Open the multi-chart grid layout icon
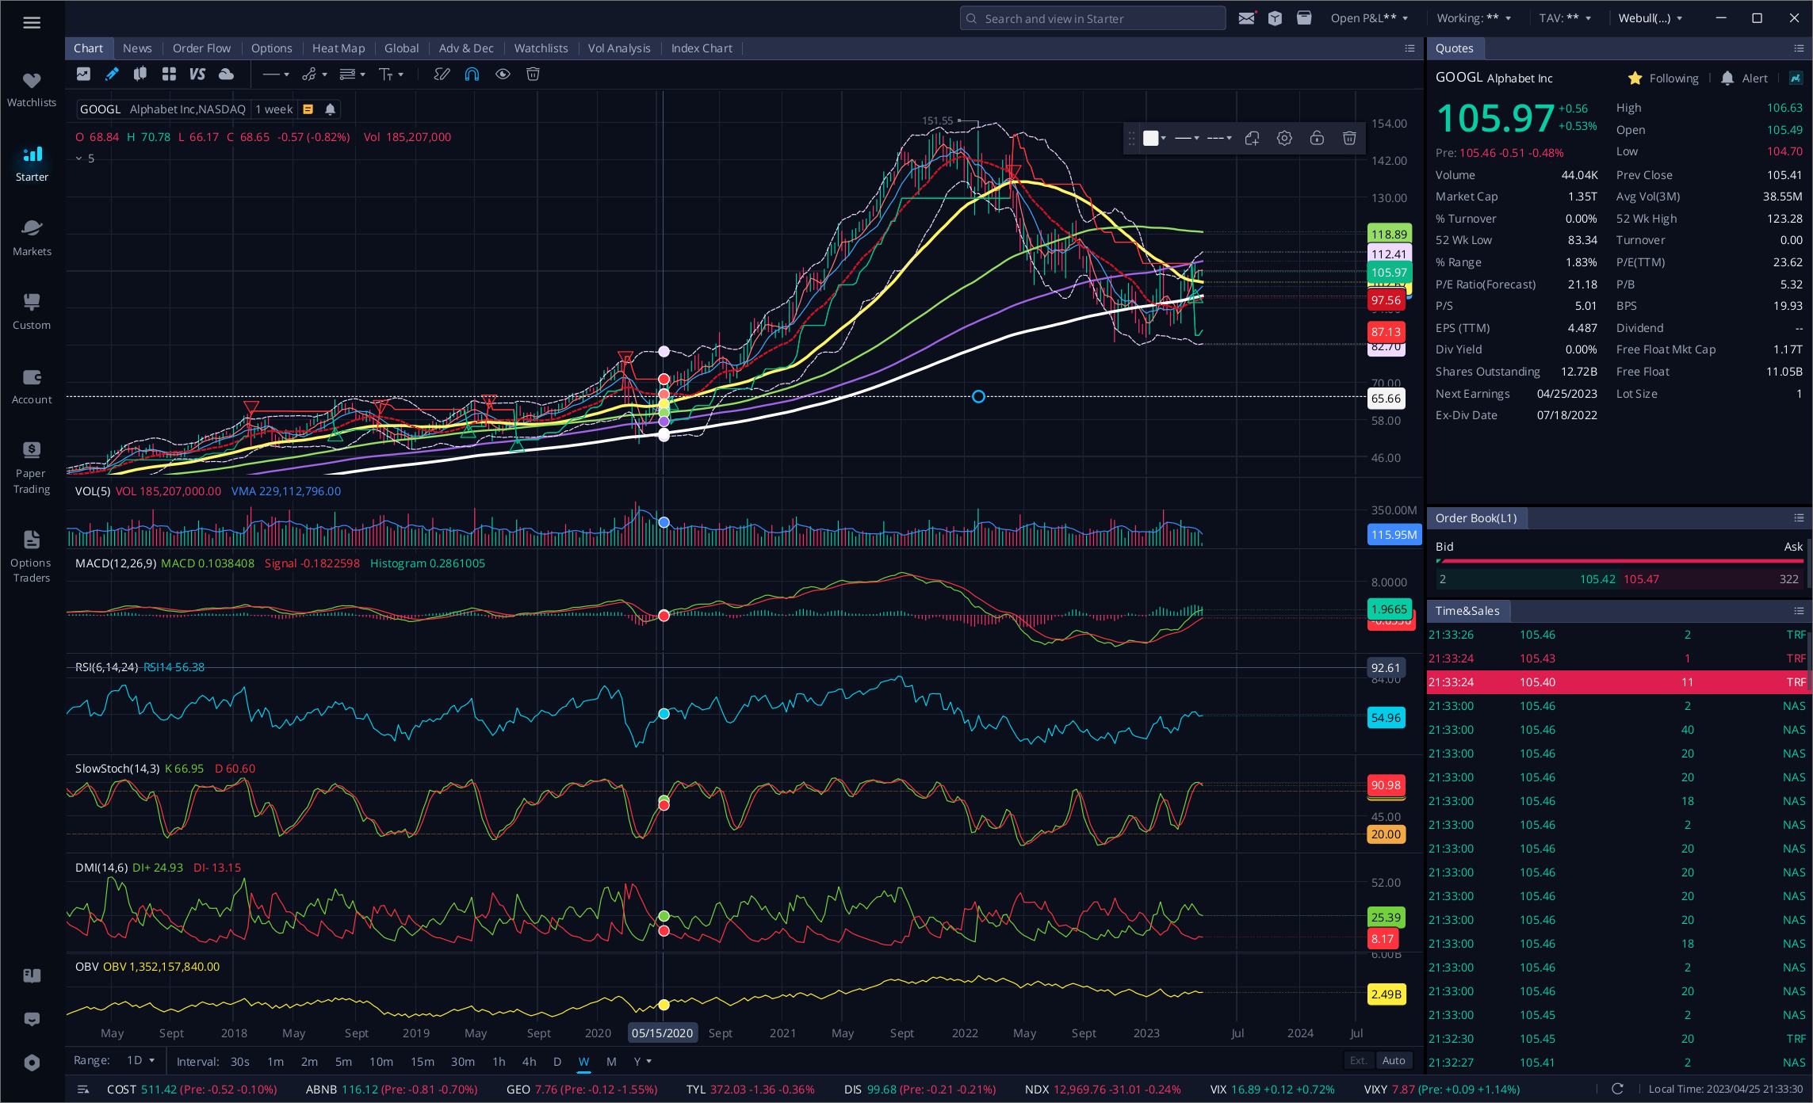This screenshot has height=1103, width=1813. (169, 74)
